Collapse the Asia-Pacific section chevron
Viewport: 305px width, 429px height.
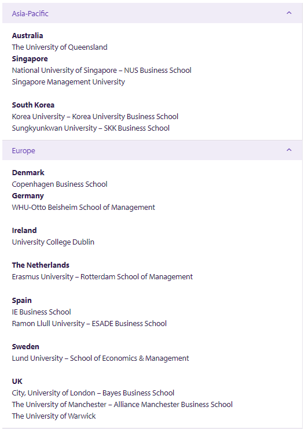[289, 13]
